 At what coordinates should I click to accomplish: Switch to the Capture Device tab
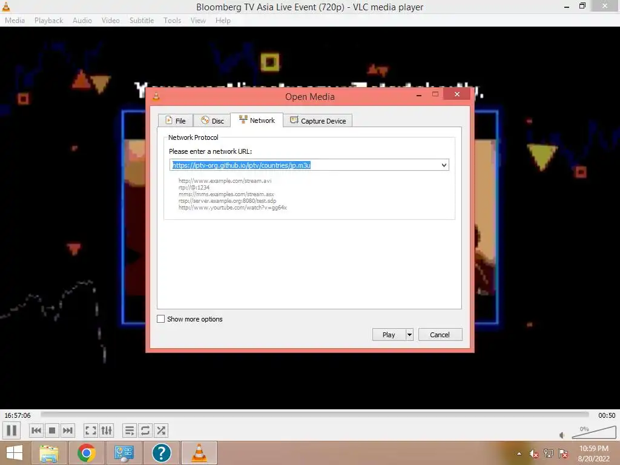(x=318, y=120)
